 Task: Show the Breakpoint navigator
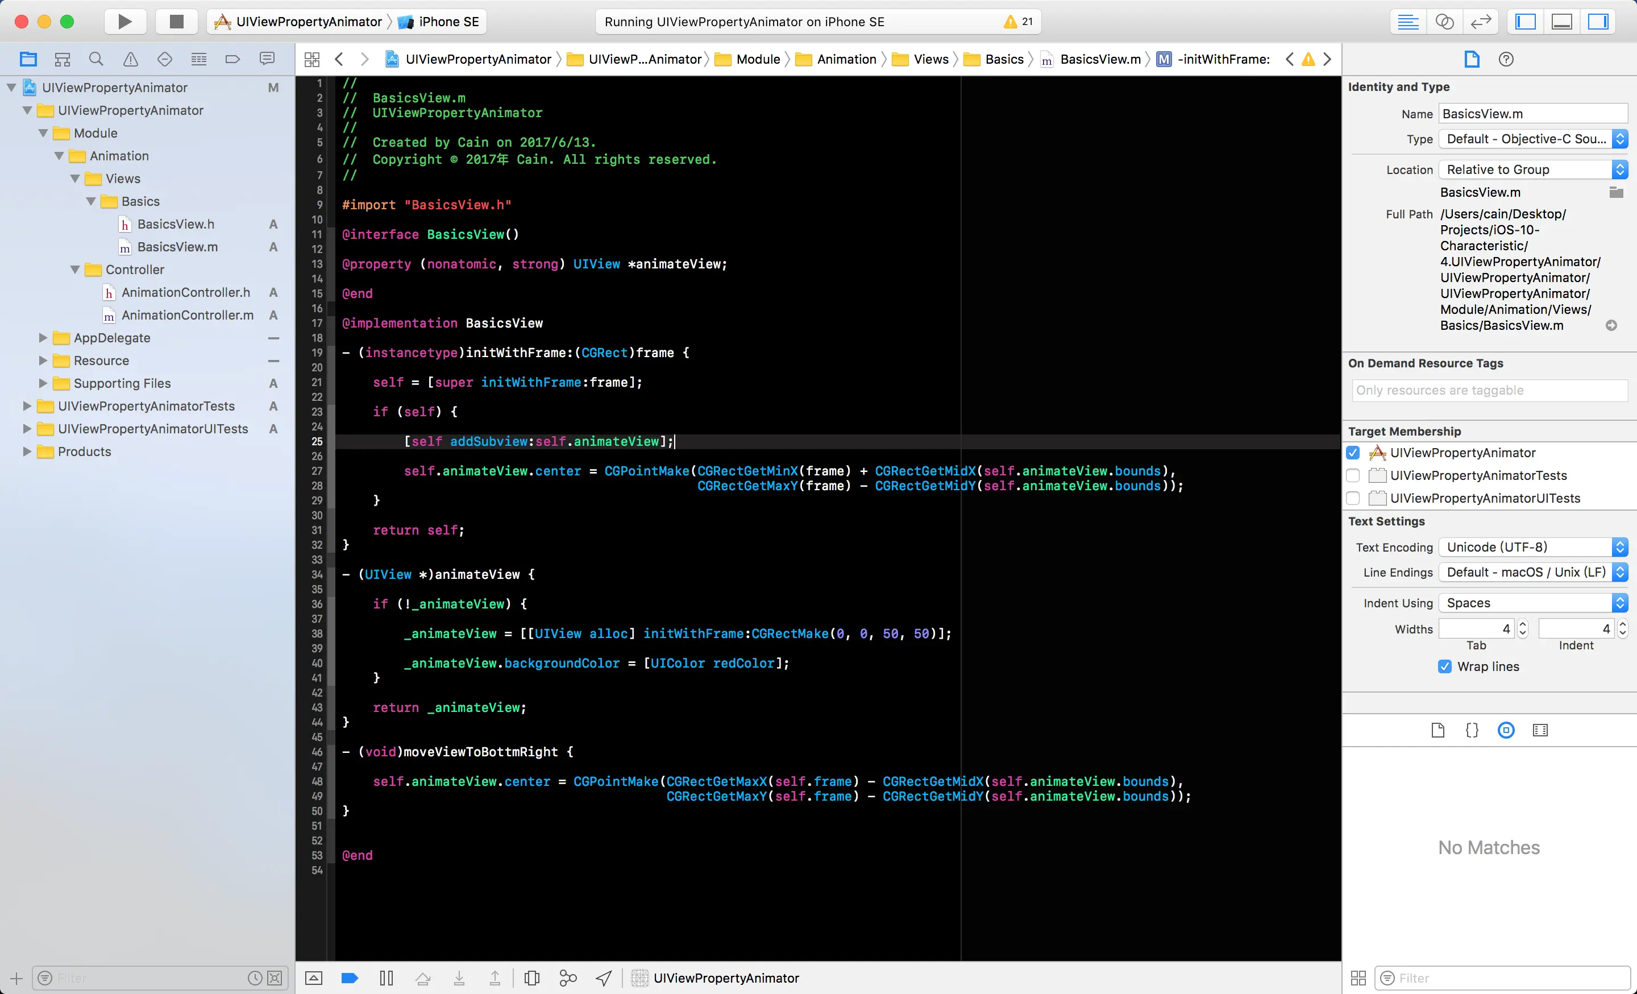[232, 59]
